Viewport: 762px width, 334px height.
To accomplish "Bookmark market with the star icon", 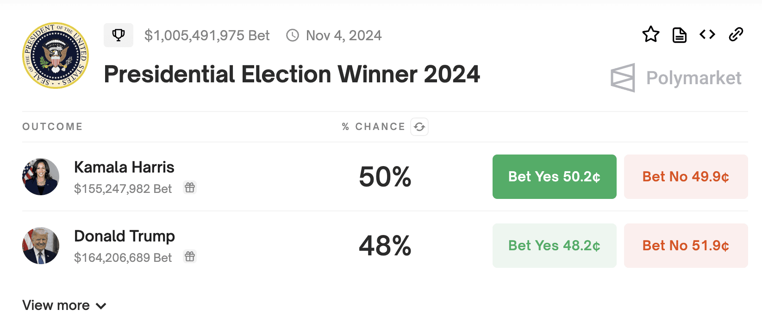I will click(651, 35).
